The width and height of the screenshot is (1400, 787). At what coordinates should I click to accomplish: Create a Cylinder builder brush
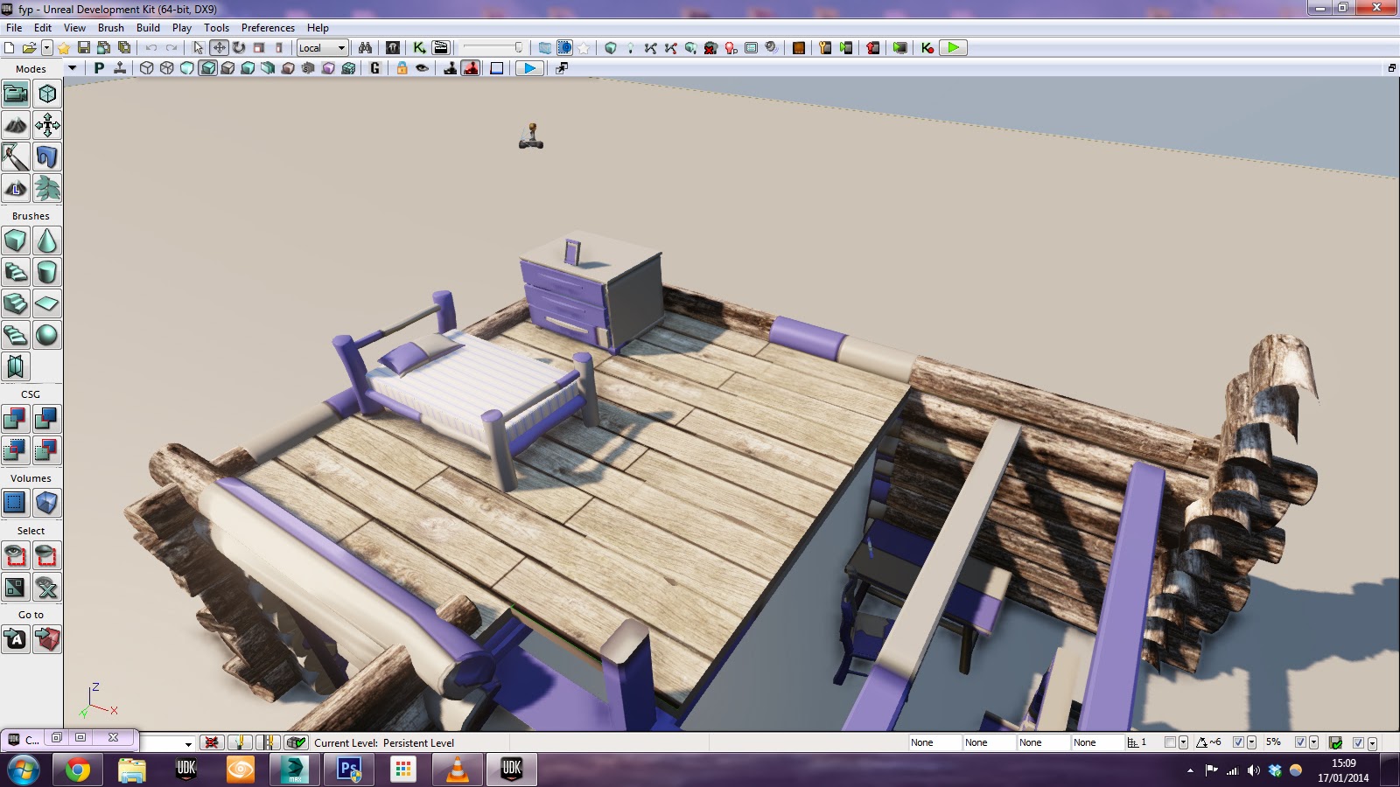click(x=47, y=272)
